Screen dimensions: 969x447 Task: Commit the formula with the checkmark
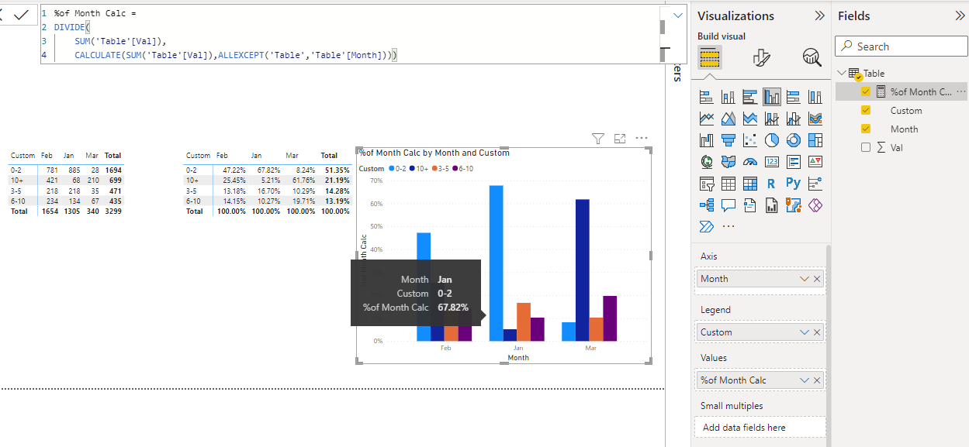[21, 15]
